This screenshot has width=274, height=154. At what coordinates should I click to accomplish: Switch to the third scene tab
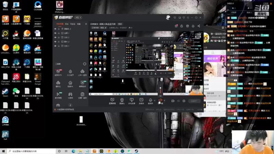pos(73,24)
